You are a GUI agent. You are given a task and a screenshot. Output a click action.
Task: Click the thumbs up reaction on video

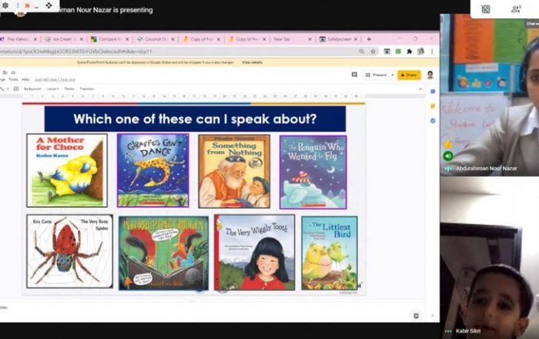tap(448, 144)
